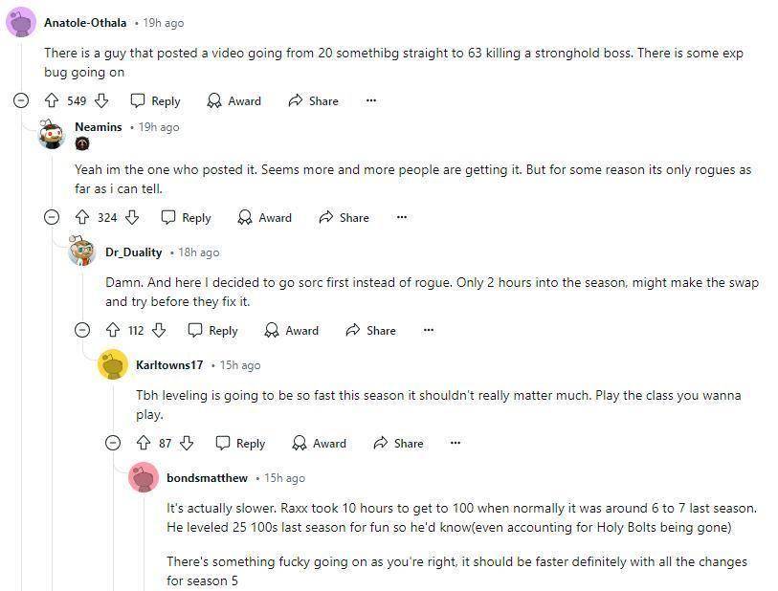Collapse Anatole-Othala's comment thread
The image size is (778, 591).
point(21,100)
